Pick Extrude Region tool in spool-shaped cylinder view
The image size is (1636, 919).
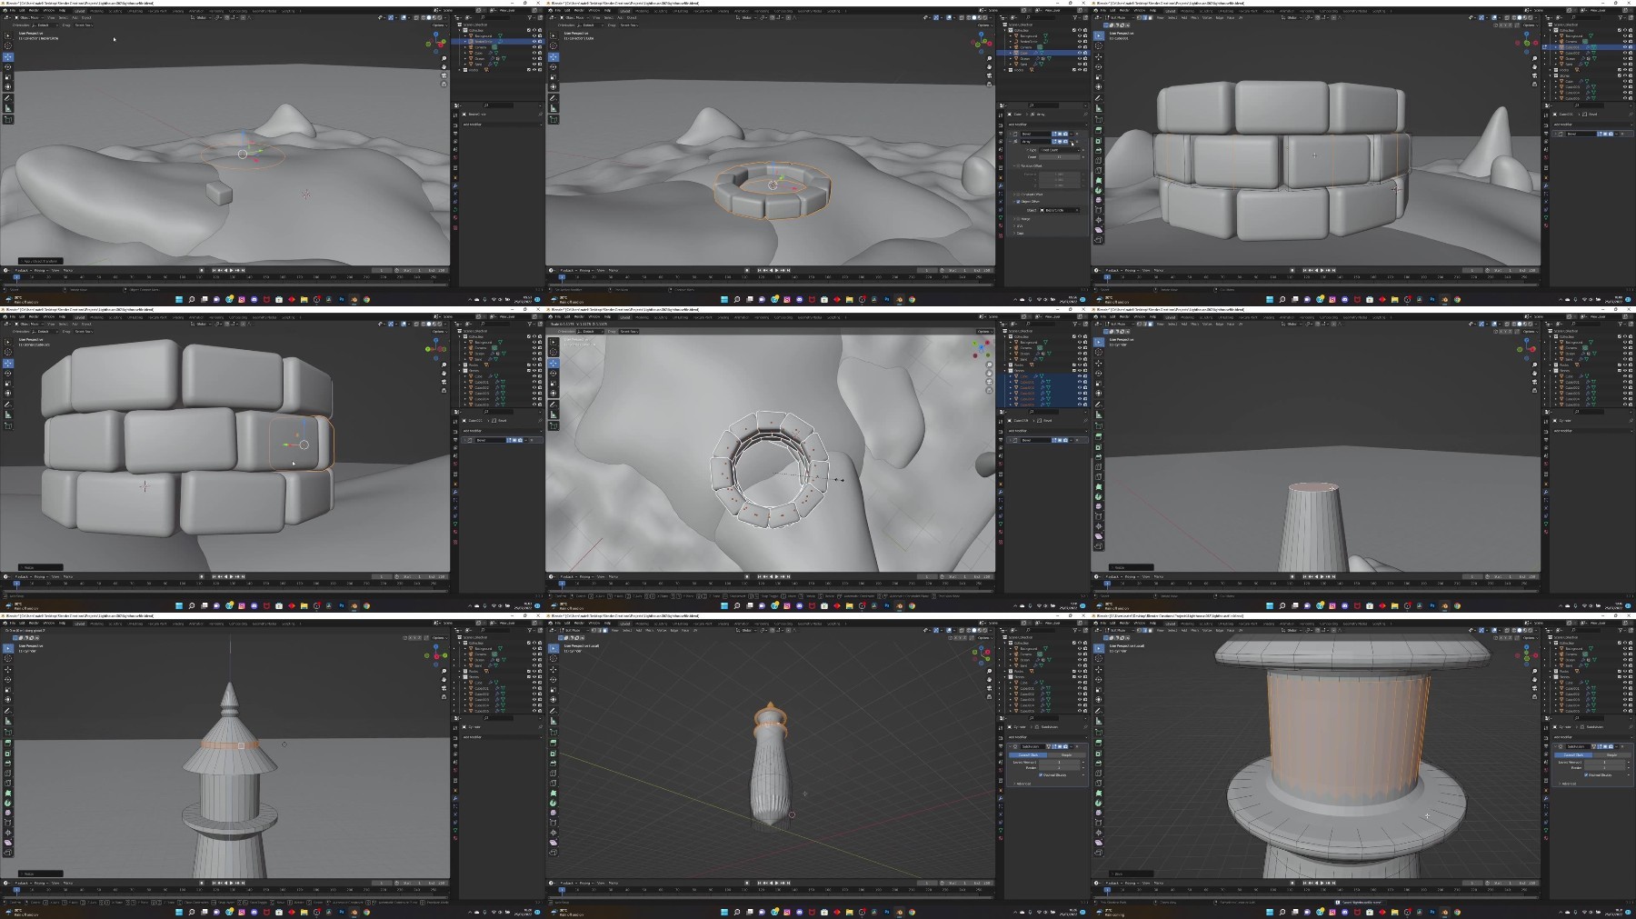click(1099, 743)
